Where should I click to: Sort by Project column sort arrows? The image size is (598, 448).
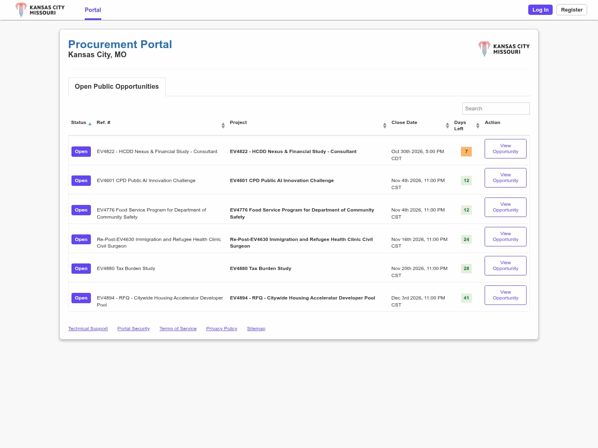(385, 125)
